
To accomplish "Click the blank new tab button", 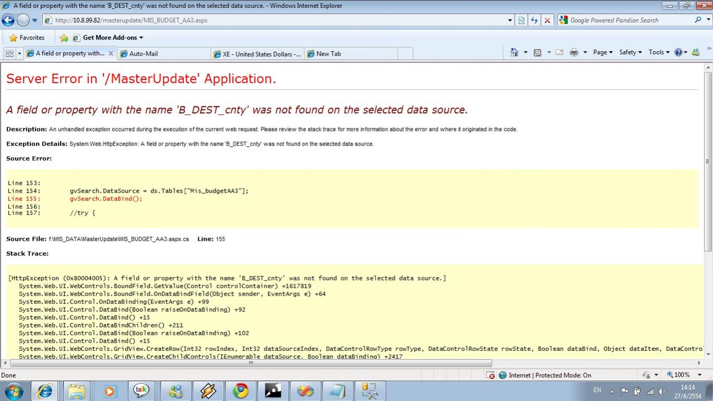I will pyautogui.click(x=406, y=54).
